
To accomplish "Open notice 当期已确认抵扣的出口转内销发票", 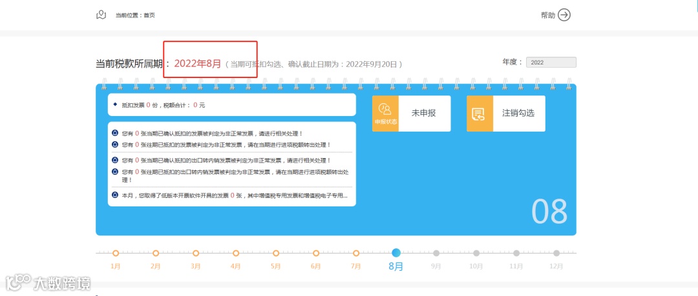I will 226,161.
